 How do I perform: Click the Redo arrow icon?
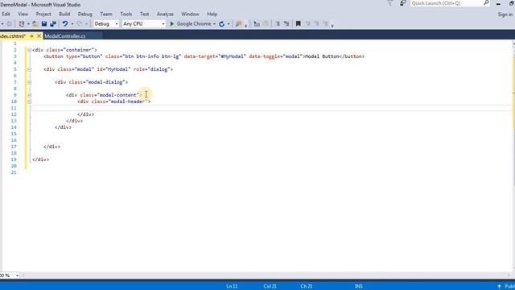click(79, 23)
